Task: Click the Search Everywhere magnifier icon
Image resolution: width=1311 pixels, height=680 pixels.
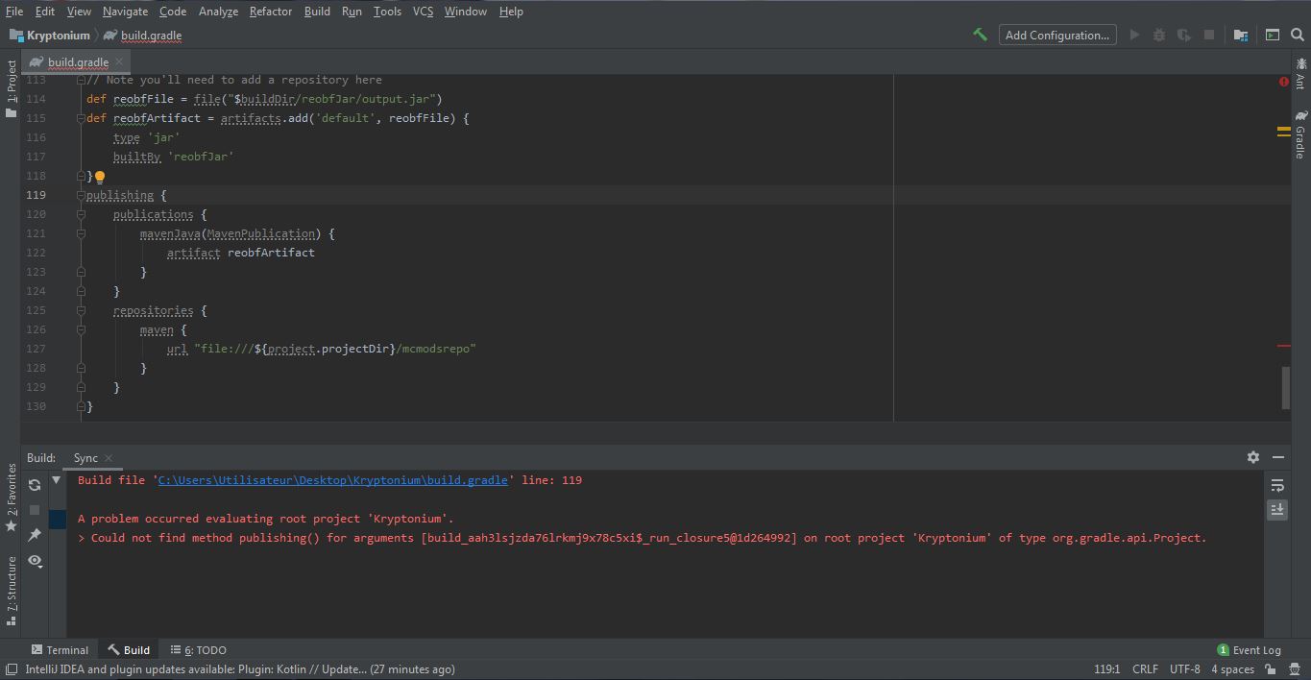Action: [x=1297, y=35]
